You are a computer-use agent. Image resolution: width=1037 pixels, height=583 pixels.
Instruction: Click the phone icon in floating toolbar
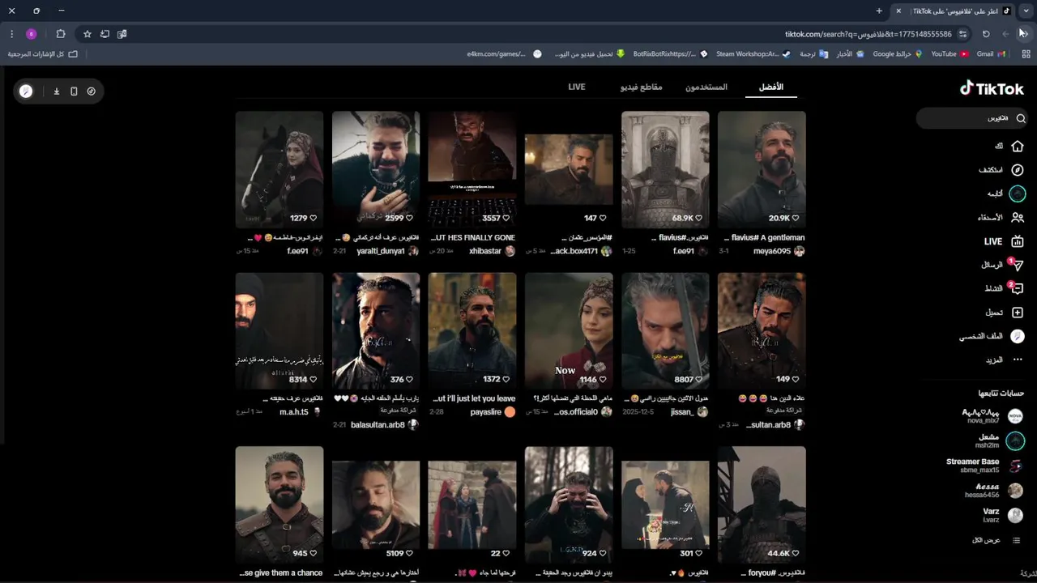[x=74, y=91]
